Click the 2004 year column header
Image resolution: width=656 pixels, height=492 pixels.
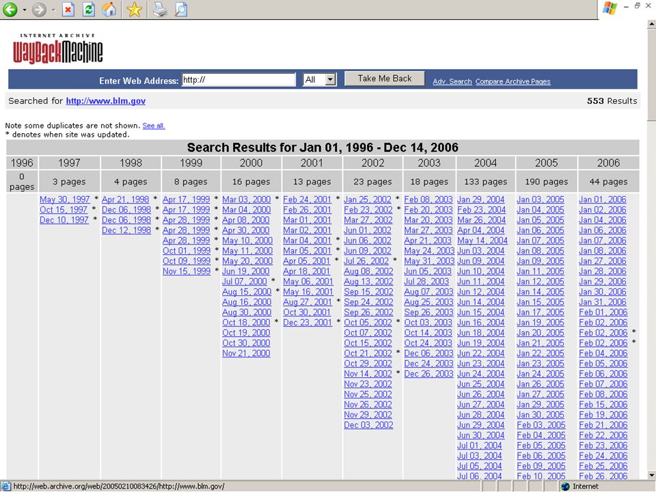tap(485, 163)
